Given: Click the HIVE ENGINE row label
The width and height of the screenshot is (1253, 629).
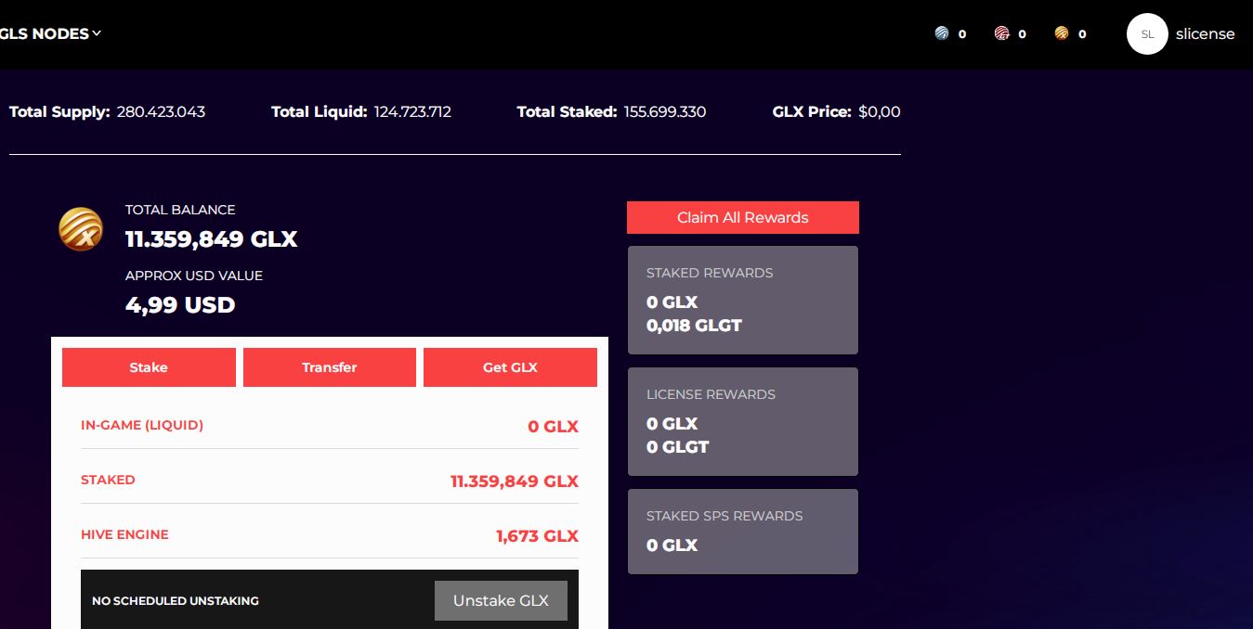Looking at the screenshot, I should [124, 534].
